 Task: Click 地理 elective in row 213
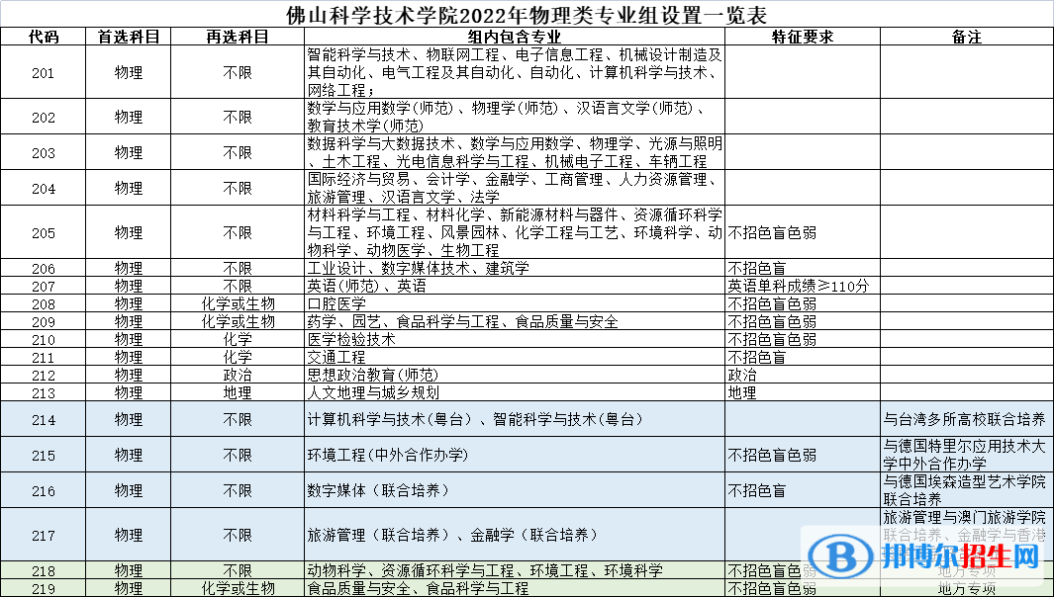pos(238,392)
